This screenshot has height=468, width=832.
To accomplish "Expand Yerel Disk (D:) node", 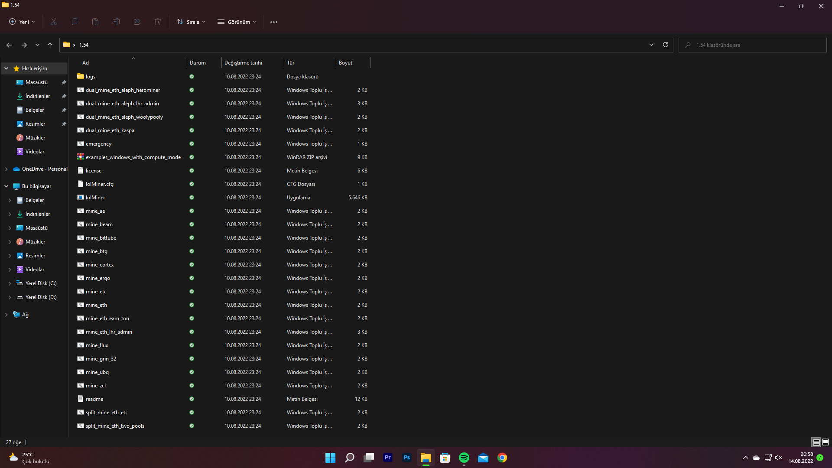I will pos(10,297).
